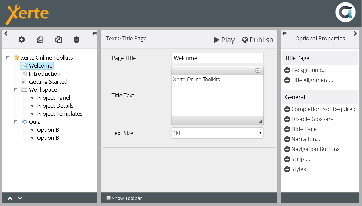Select the Quiz item label in tree

pos(34,122)
